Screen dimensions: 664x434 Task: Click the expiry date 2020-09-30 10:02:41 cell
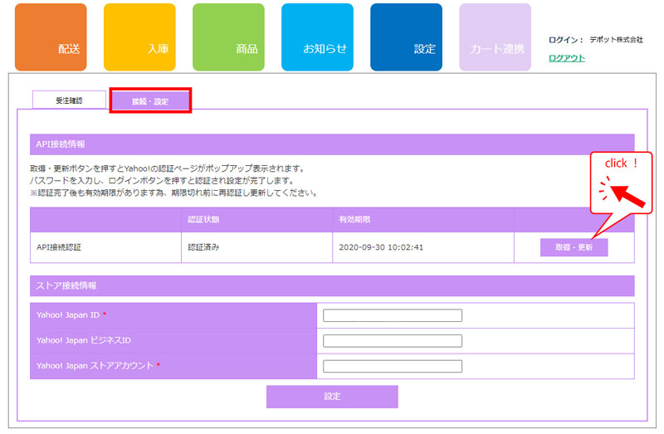tap(382, 247)
